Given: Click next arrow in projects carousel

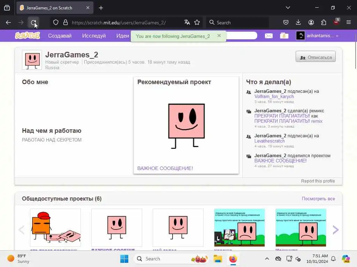Looking at the screenshot, I should click(336, 230).
